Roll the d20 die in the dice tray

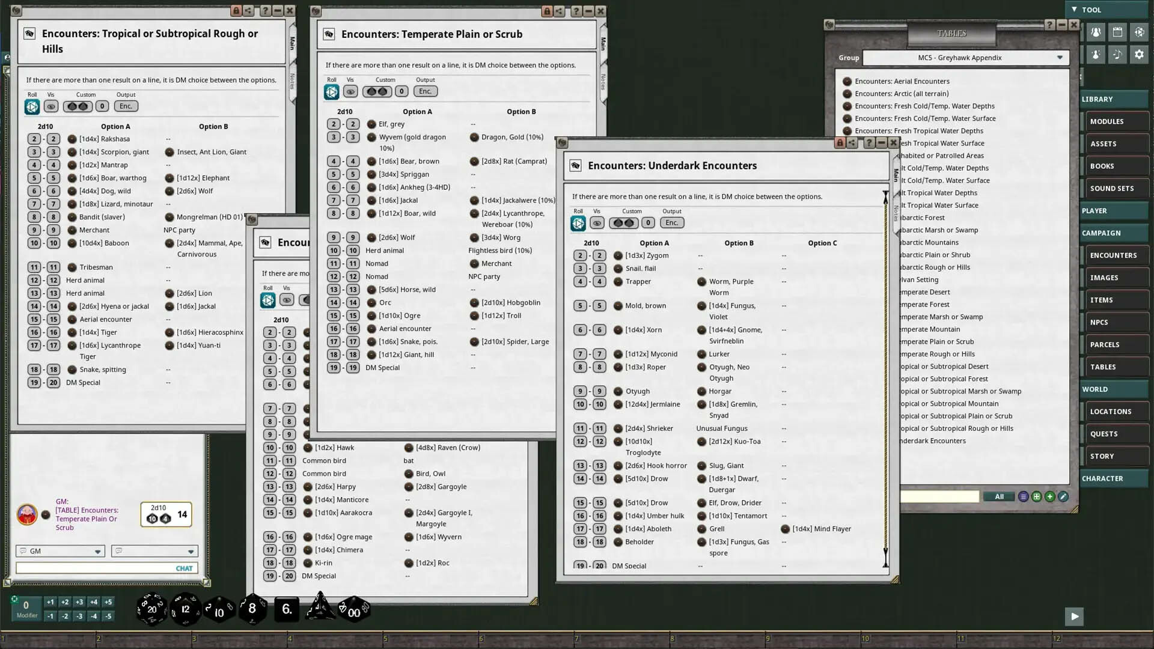coord(151,608)
